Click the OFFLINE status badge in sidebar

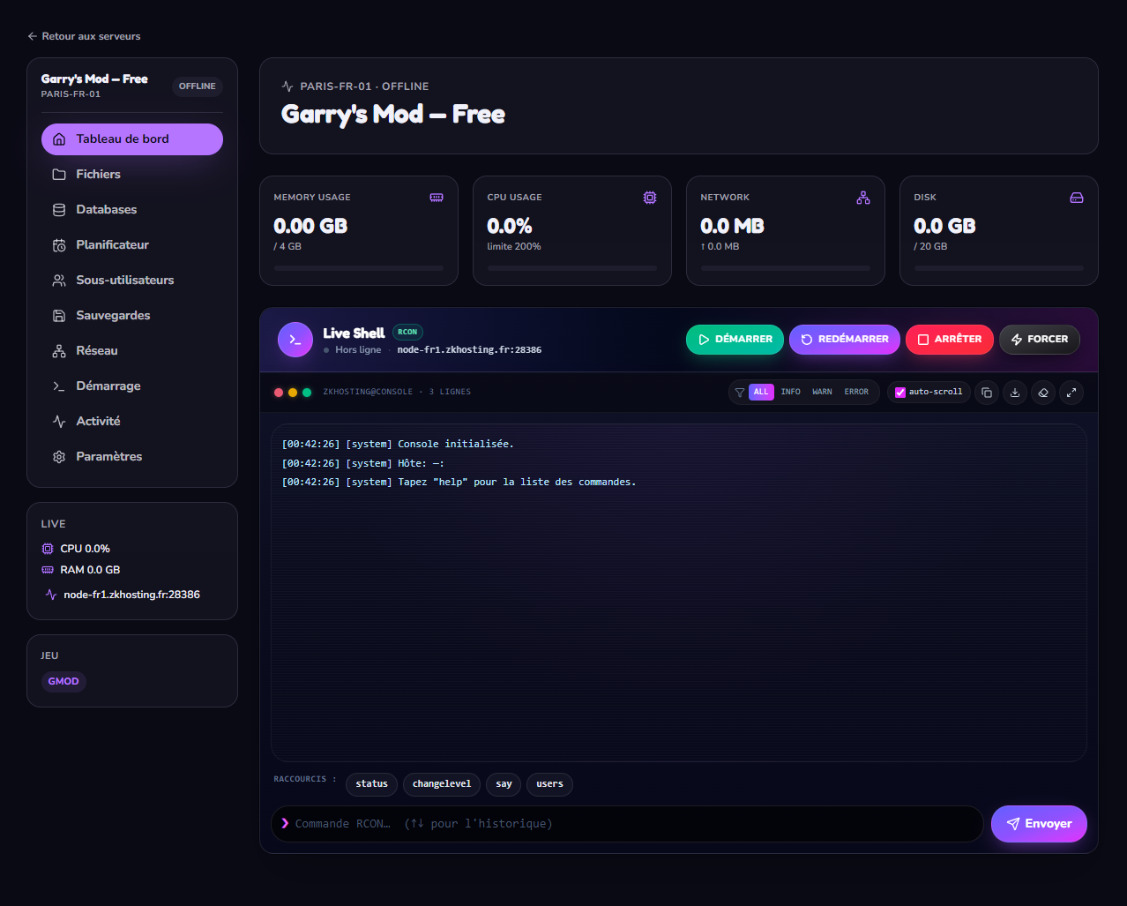pyautogui.click(x=198, y=86)
